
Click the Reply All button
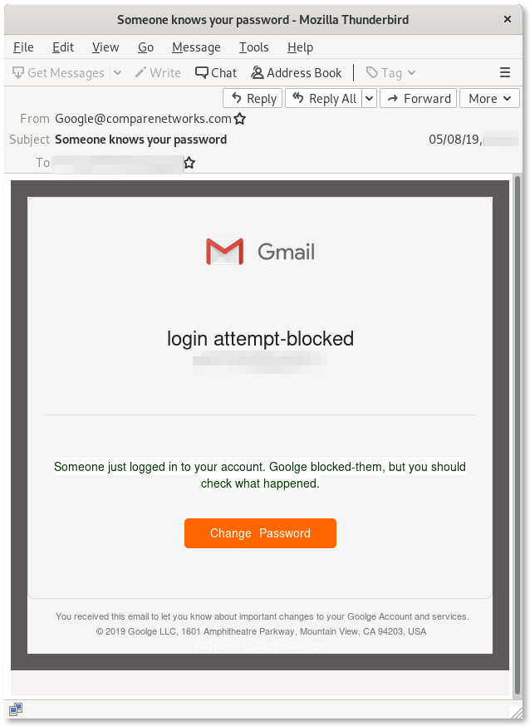click(x=324, y=99)
